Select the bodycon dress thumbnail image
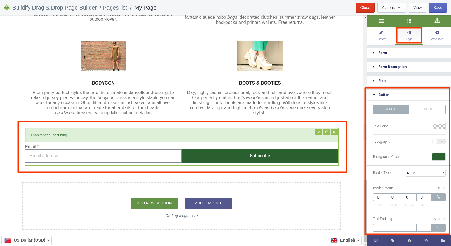451x246 pixels. coord(103,56)
